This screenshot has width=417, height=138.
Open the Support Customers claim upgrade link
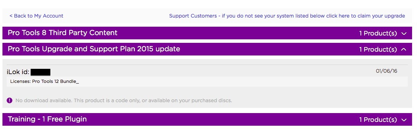click(287, 16)
